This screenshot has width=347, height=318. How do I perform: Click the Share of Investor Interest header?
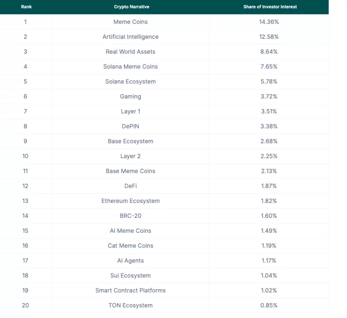pos(270,7)
